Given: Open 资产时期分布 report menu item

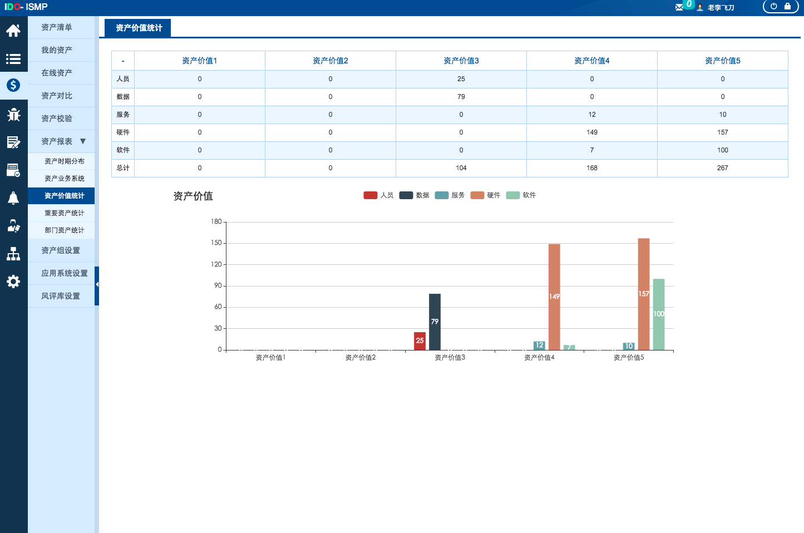Looking at the screenshot, I should click(65, 161).
